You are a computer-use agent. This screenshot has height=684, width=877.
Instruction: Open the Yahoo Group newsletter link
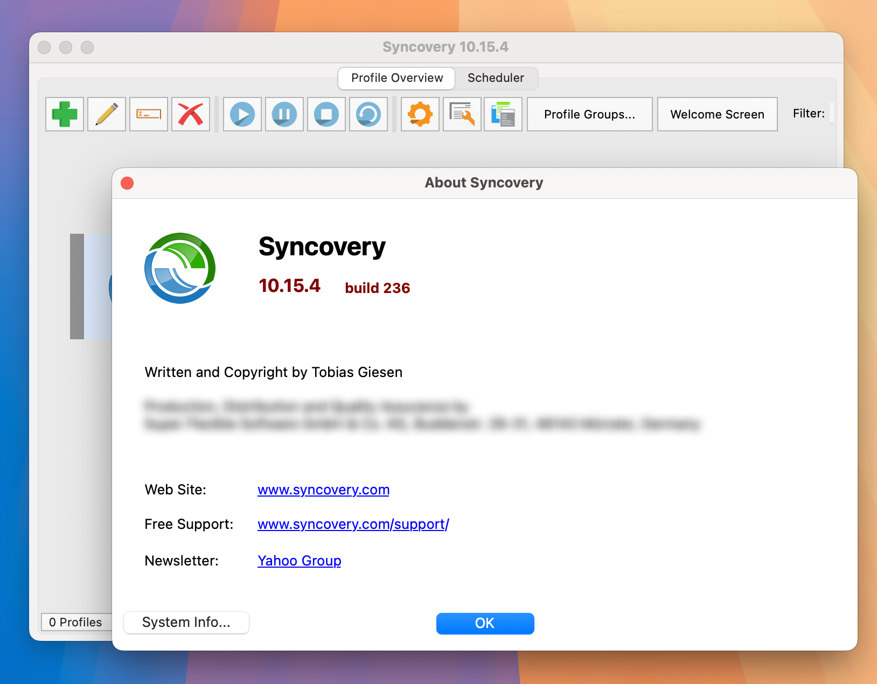tap(300, 561)
